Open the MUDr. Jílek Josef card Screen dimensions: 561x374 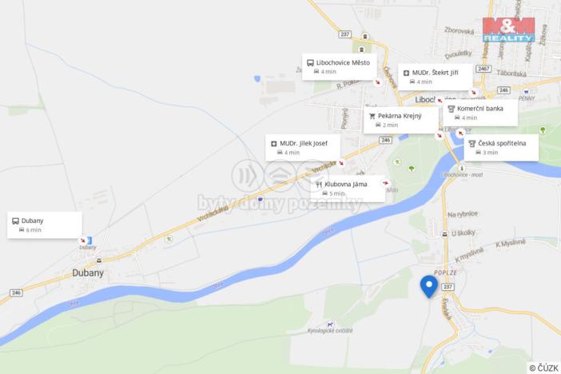303,148
